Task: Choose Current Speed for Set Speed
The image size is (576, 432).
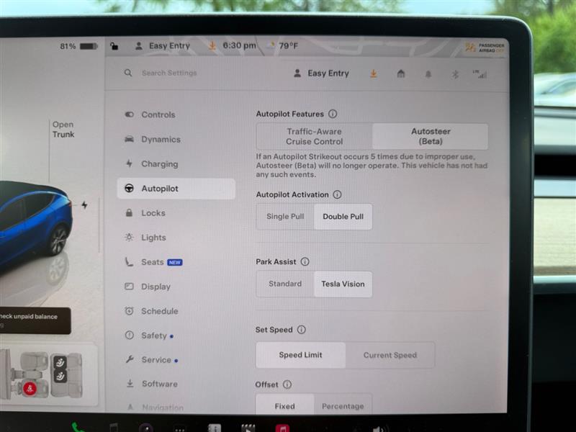Action: click(390, 355)
